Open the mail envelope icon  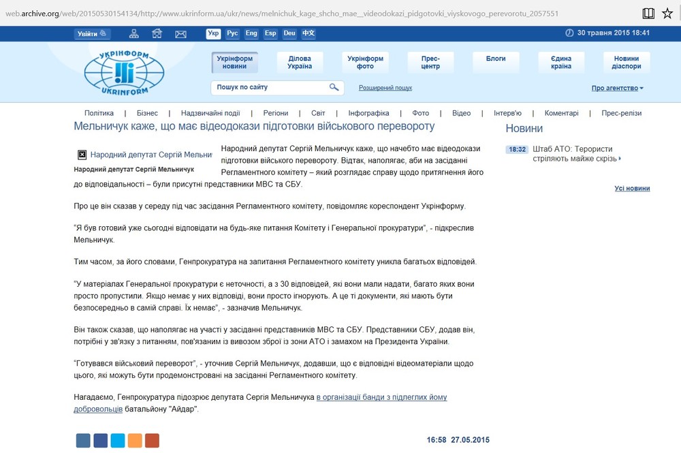pyautogui.click(x=180, y=33)
